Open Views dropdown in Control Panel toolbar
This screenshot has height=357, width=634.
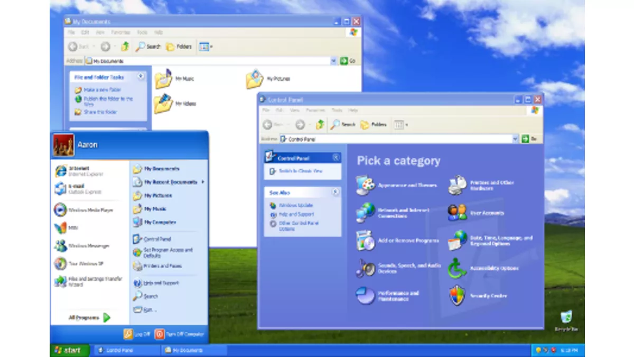point(400,124)
